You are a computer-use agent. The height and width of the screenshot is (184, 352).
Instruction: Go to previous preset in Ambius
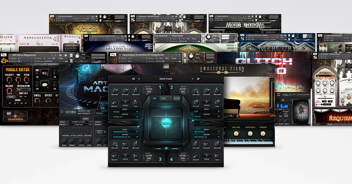pos(133,79)
